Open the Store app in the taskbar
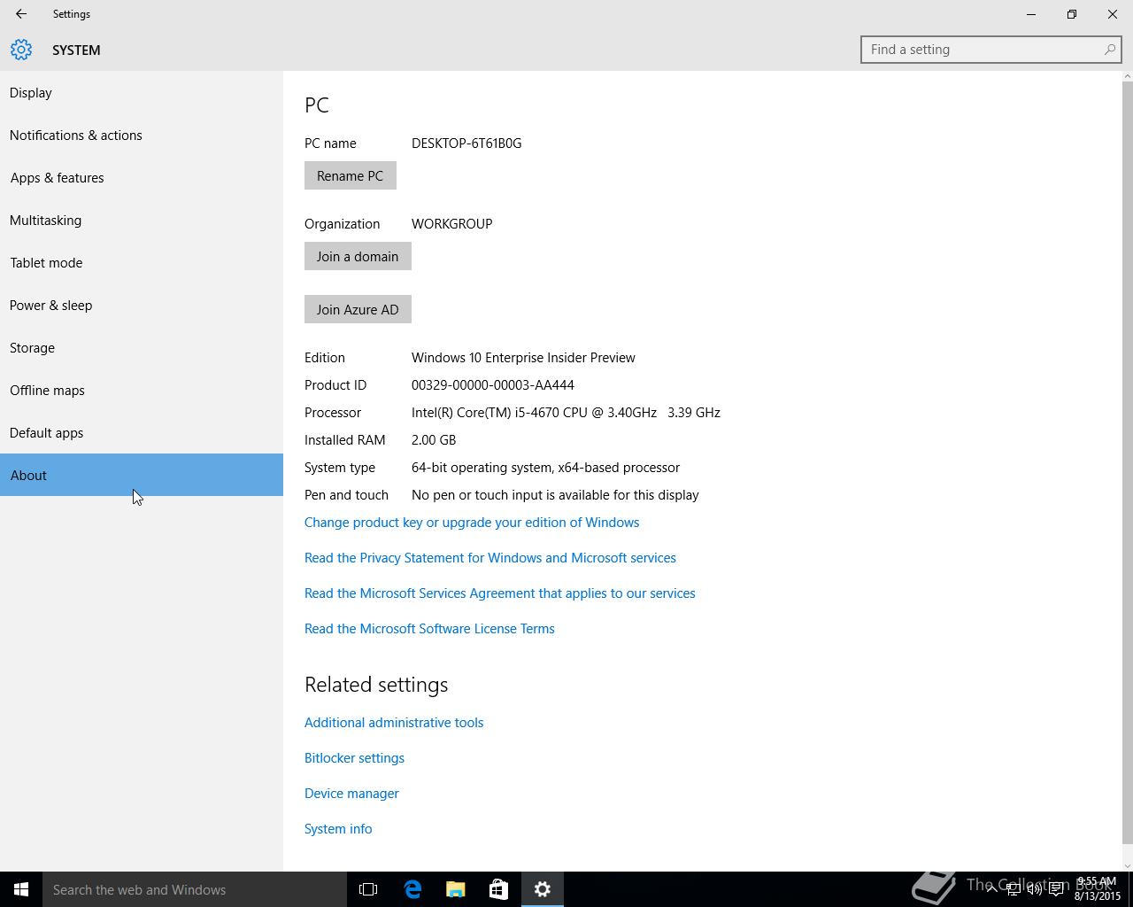This screenshot has height=907, width=1133. coord(499,889)
